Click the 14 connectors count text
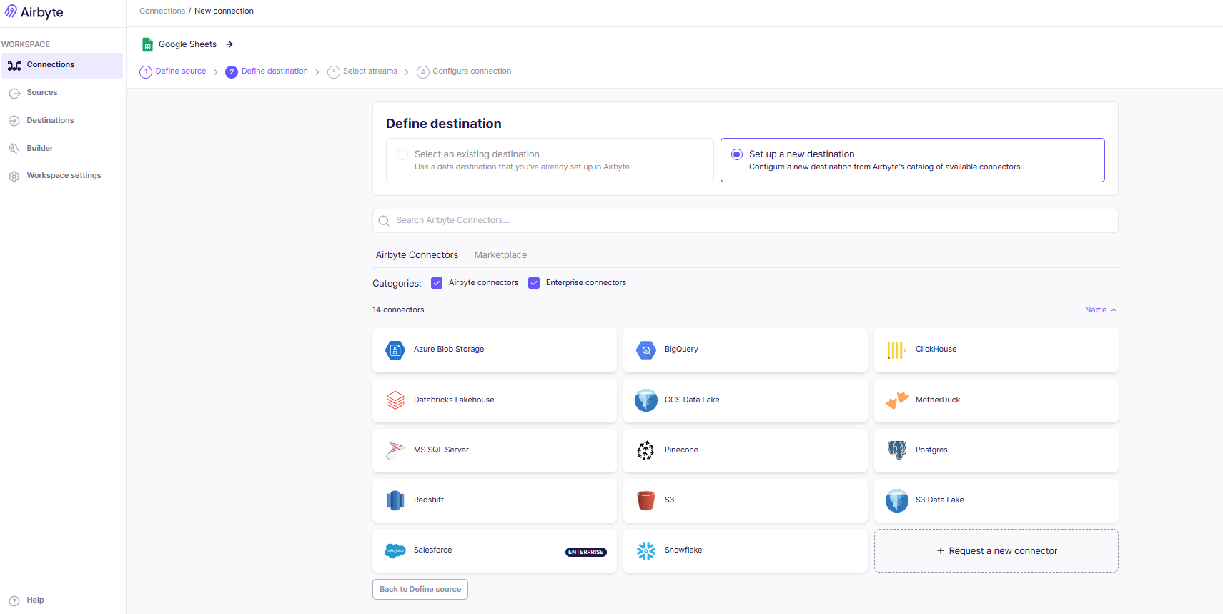The width and height of the screenshot is (1223, 614). click(398, 310)
